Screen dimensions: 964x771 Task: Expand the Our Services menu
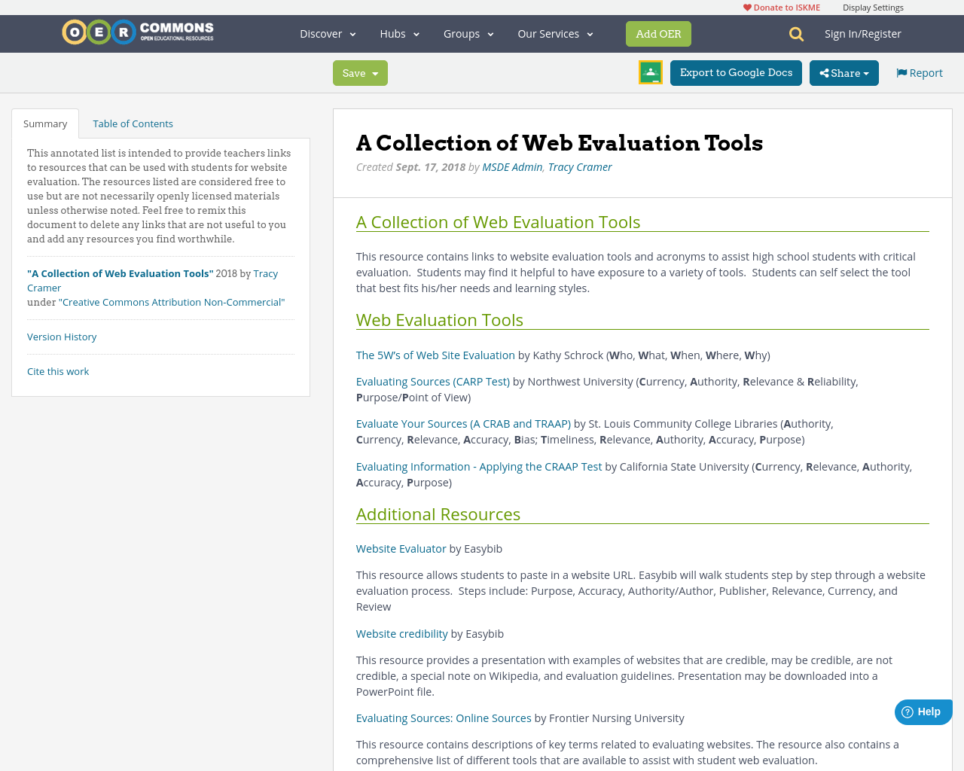(x=554, y=33)
